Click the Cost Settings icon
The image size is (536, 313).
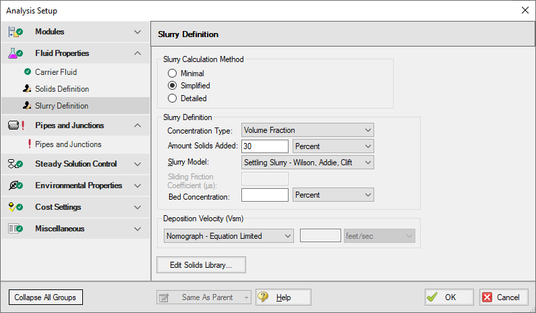(15, 207)
